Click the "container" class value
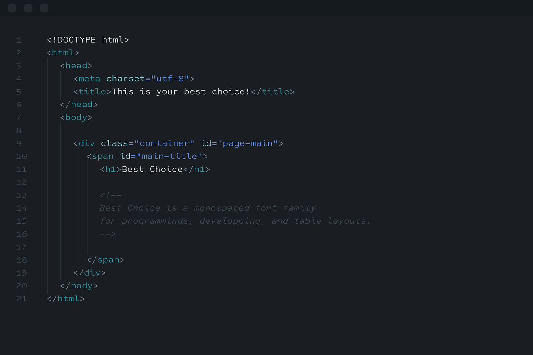 (164, 143)
